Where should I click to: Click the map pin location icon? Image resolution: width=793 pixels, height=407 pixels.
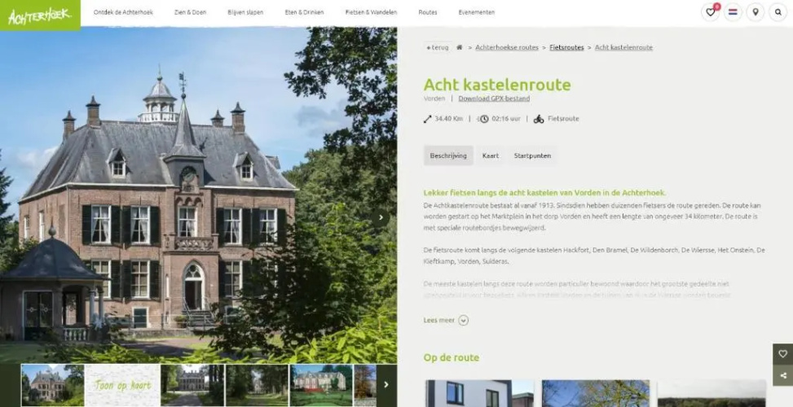[x=755, y=12]
